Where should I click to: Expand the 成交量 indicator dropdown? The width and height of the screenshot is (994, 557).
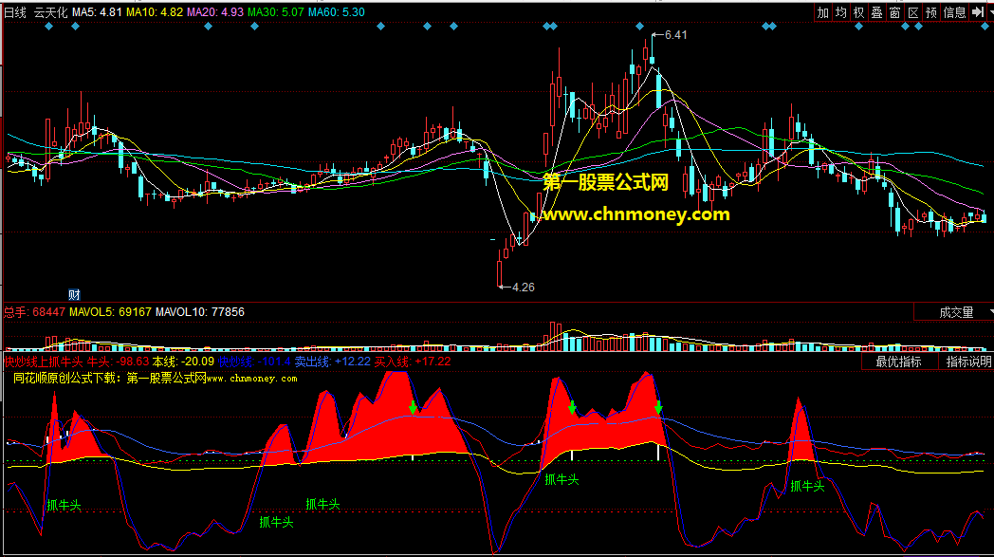pyautogui.click(x=956, y=312)
